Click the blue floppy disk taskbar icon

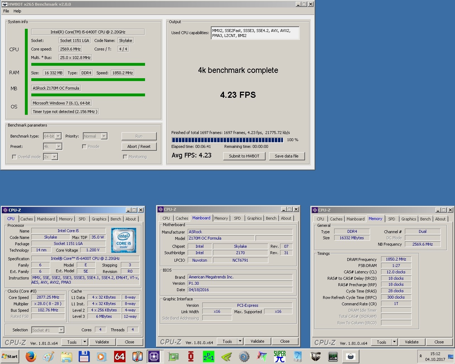84,357
